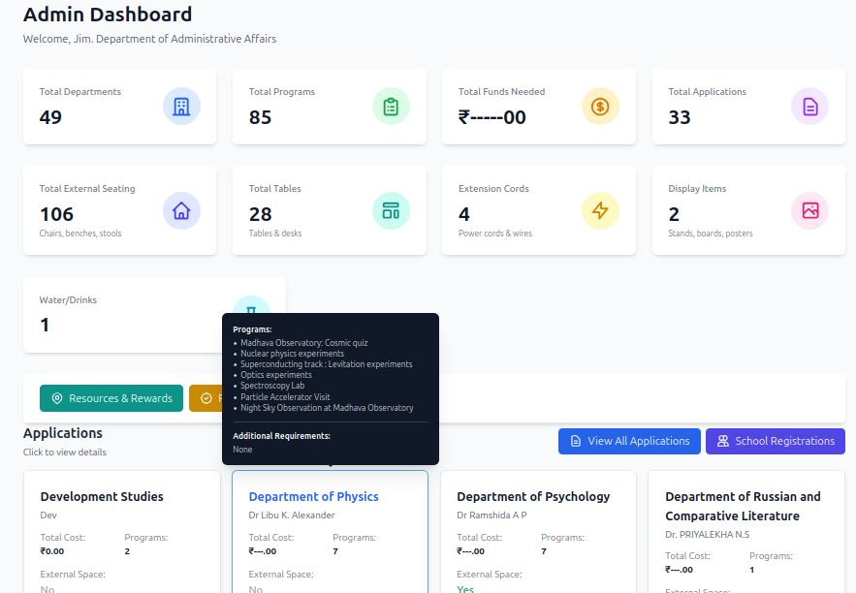
Task: Click the Total Applications count 33
Action: pyautogui.click(x=680, y=117)
